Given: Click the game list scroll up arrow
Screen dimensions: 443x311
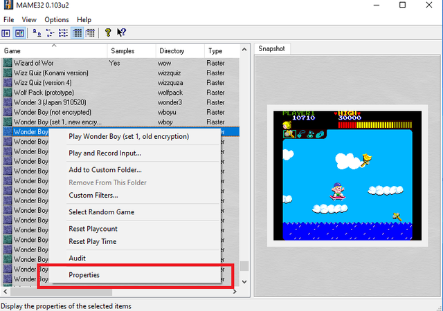Looking at the screenshot, I should pos(244,49).
